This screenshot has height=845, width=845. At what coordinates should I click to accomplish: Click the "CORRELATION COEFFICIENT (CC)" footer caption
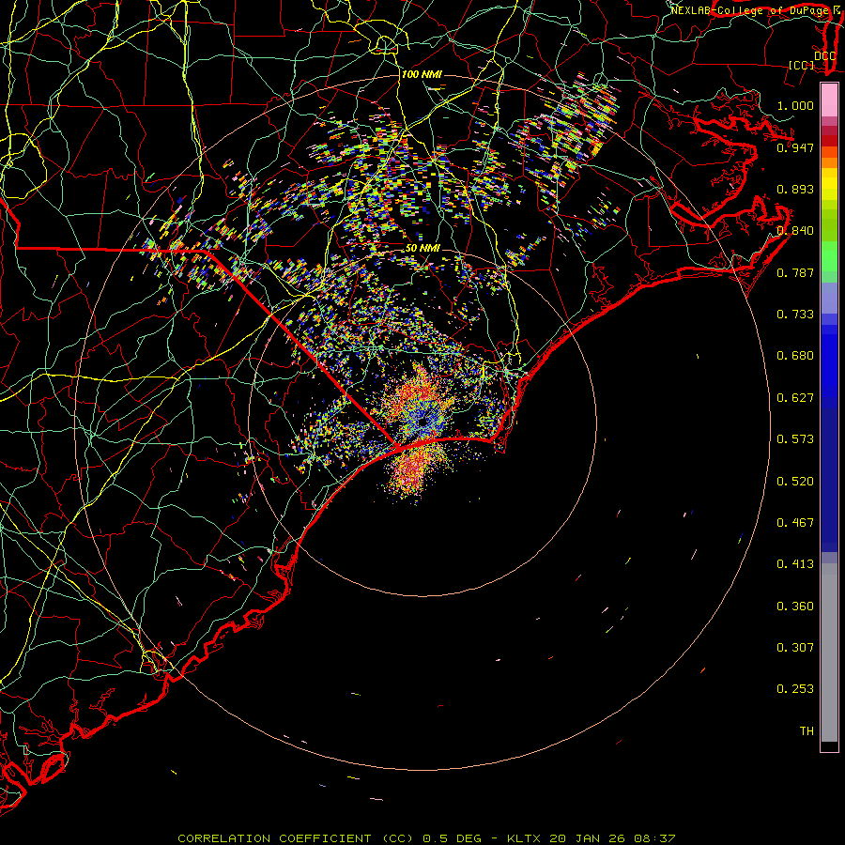(x=296, y=838)
